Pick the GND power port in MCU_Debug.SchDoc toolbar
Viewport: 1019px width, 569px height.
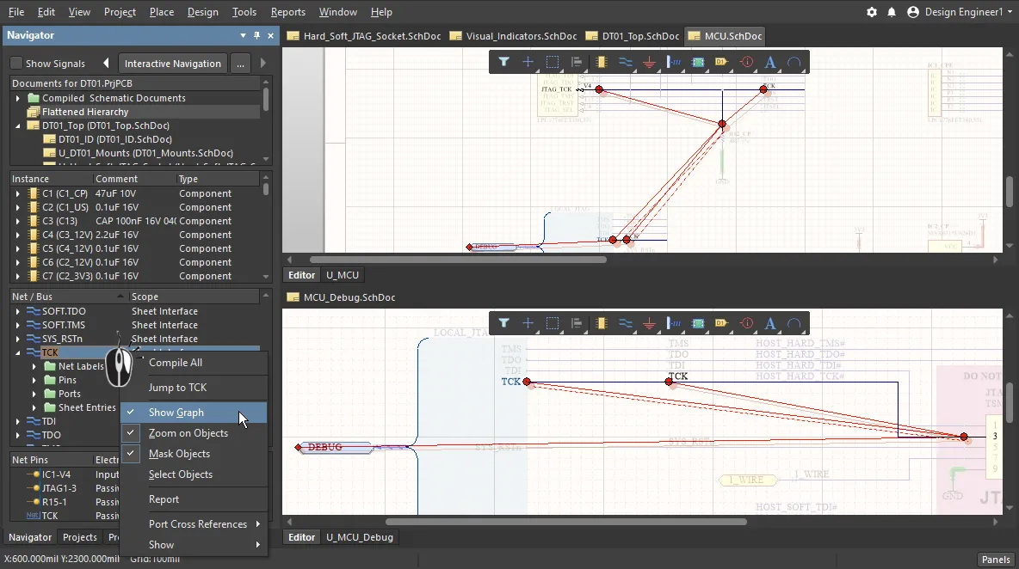pyautogui.click(x=649, y=323)
